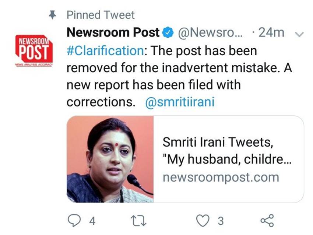
Task: Click the newsroompost.com domain text
Action: [221, 178]
